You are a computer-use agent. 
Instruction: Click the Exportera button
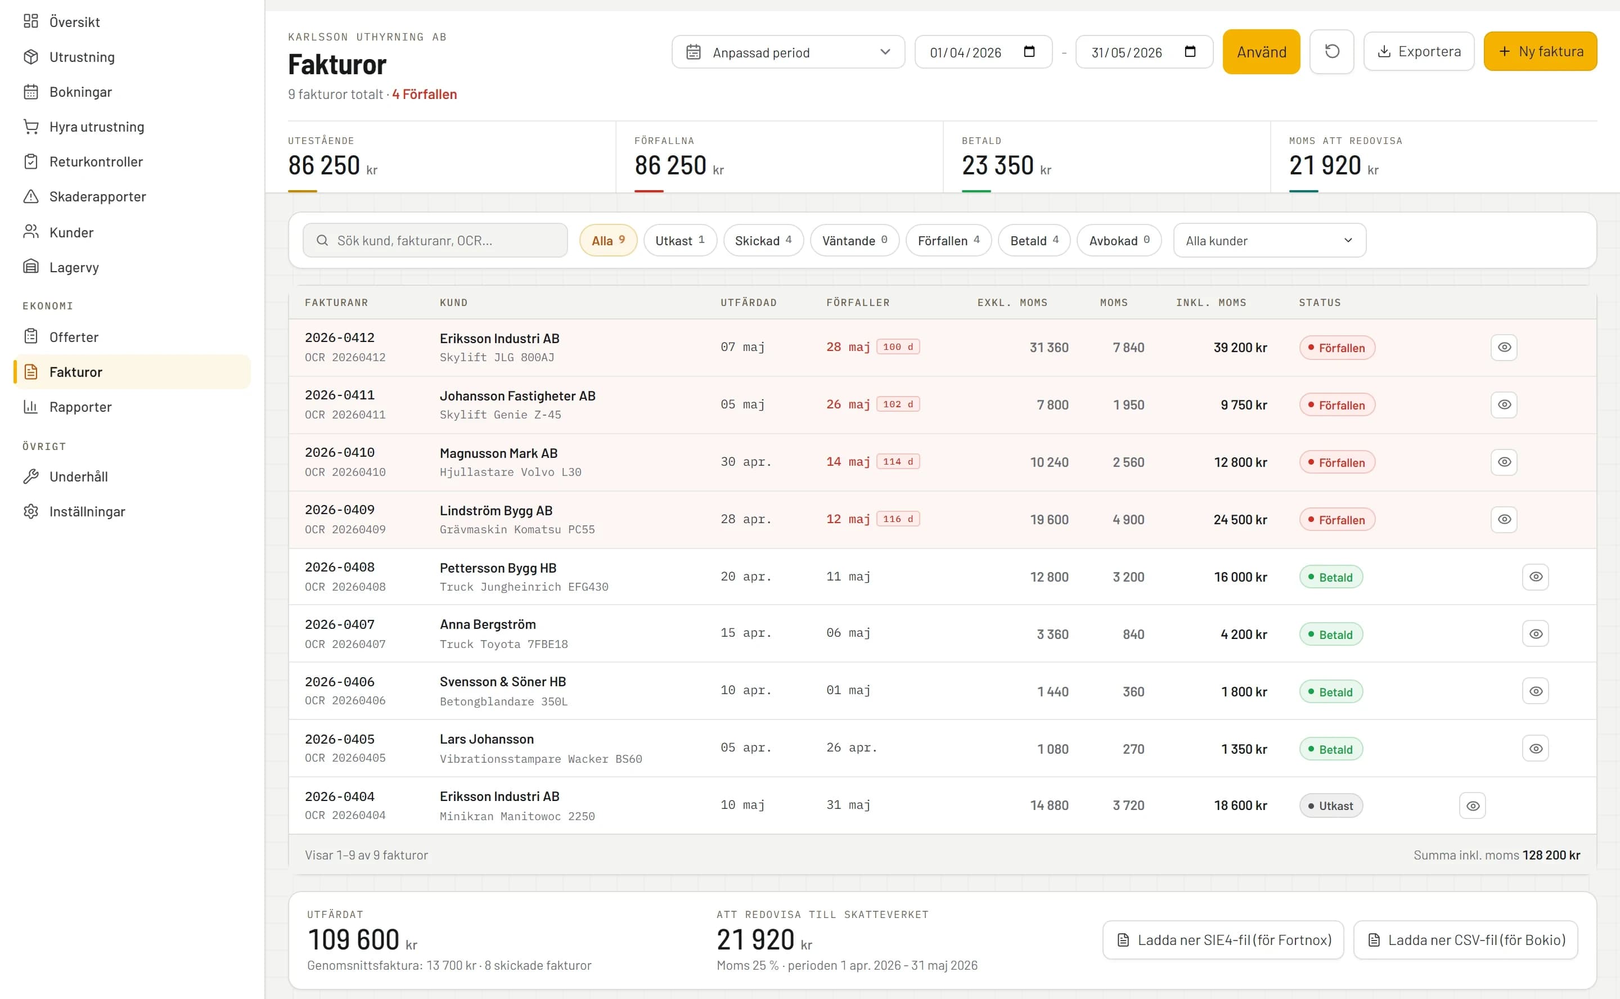(x=1419, y=52)
